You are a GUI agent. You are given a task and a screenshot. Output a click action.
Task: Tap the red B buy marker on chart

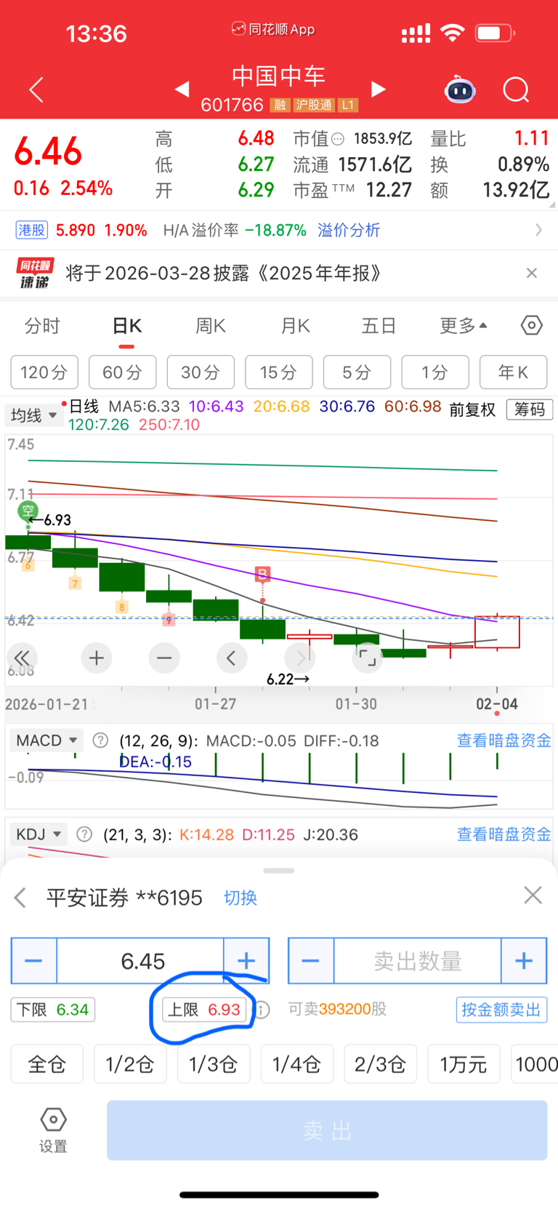(x=263, y=575)
